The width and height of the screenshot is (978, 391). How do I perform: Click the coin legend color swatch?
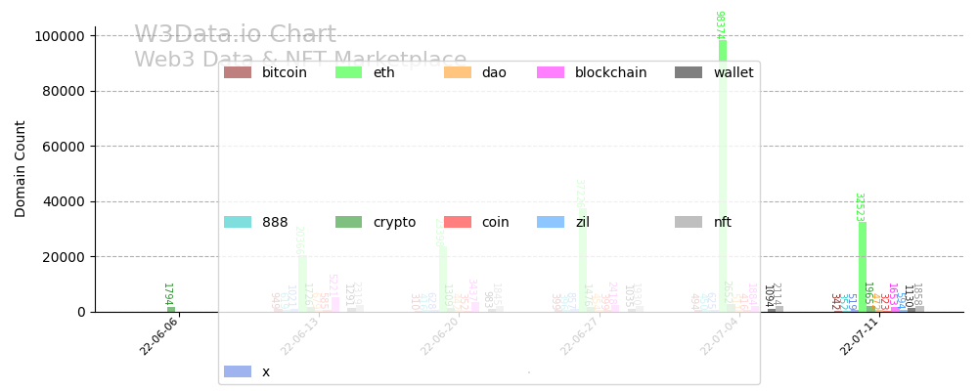458,222
